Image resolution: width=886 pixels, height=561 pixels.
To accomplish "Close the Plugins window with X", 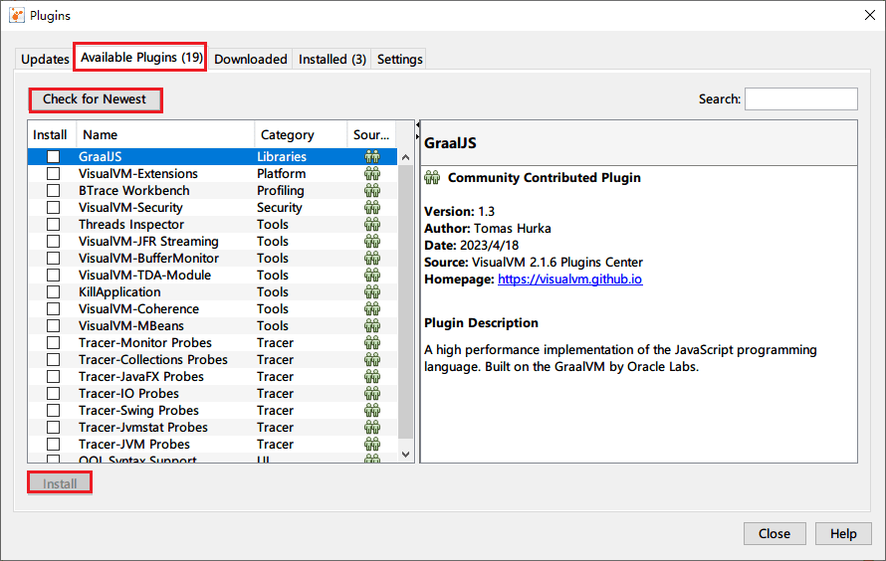I will click(870, 15).
